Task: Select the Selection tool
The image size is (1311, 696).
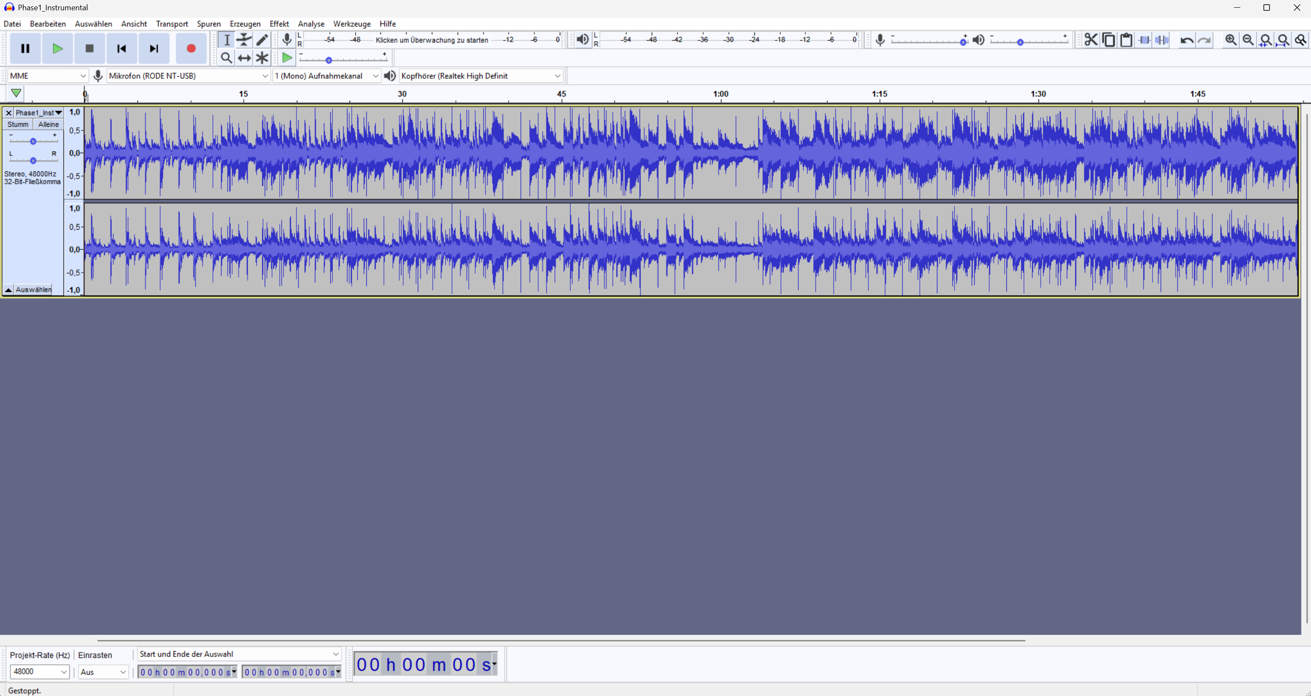Action: pyautogui.click(x=227, y=40)
